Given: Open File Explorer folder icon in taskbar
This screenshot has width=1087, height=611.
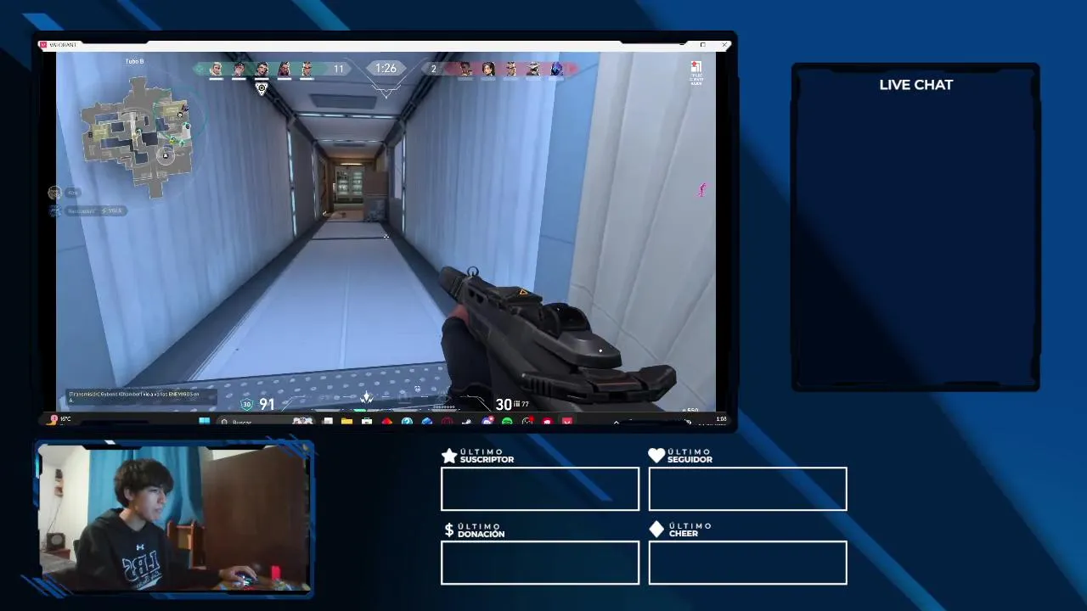Looking at the screenshot, I should click(x=346, y=421).
